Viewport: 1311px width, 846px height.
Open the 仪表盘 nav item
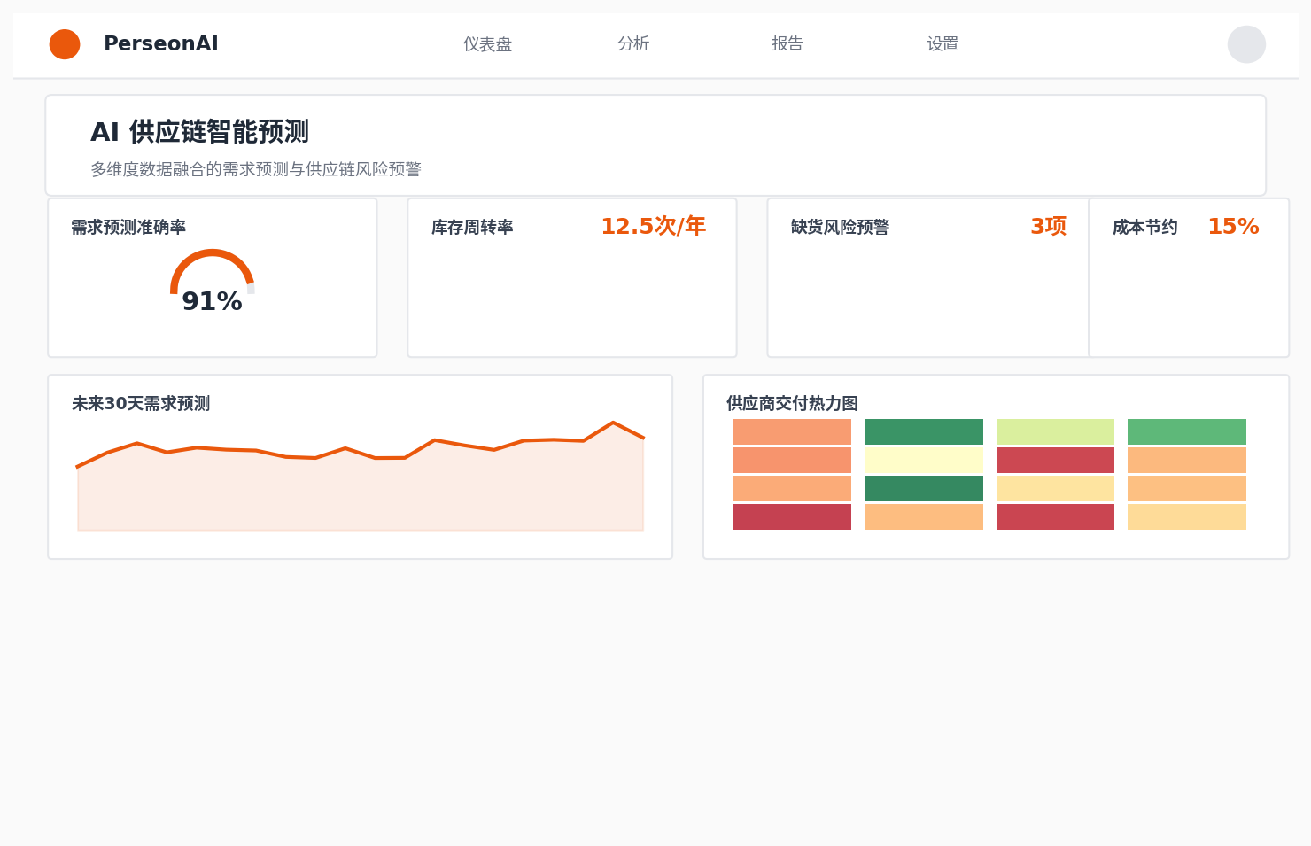pos(487,44)
